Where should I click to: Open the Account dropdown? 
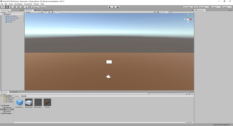(204, 7)
